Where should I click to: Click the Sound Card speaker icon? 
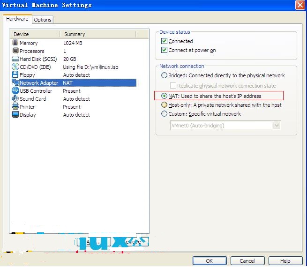click(x=15, y=98)
